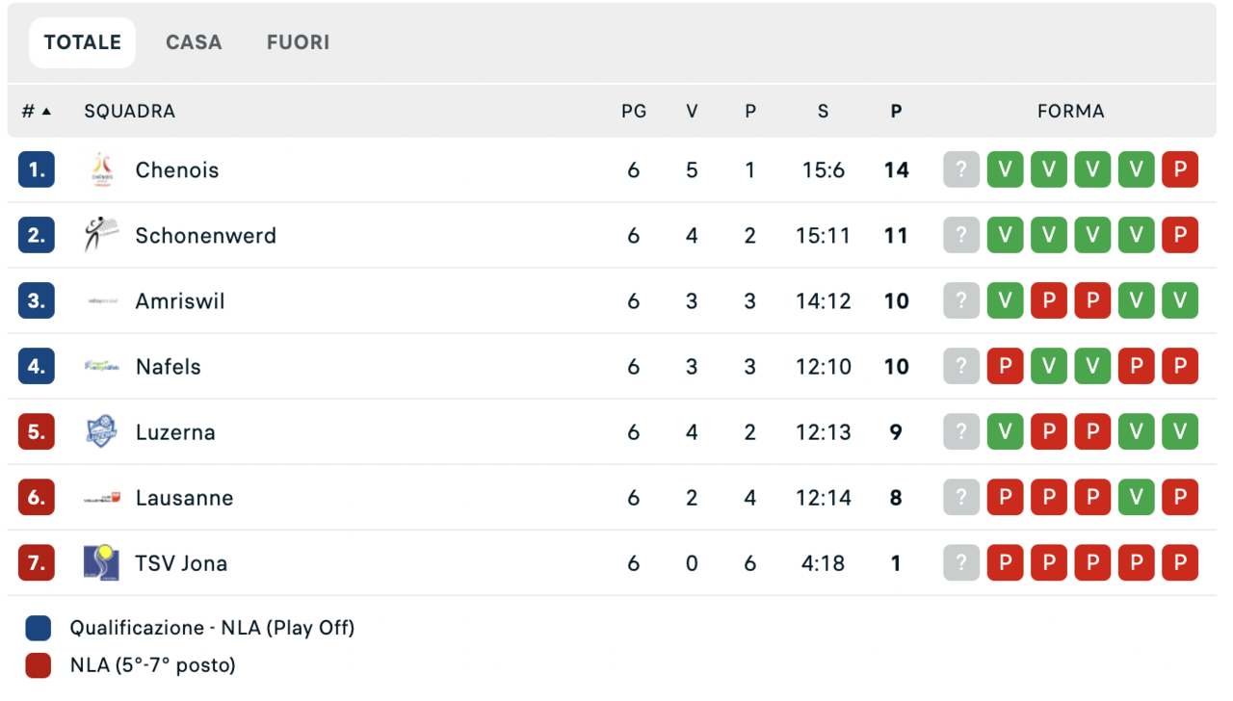The height and width of the screenshot is (701, 1233).
Task: Click the rank 7 position badge
Action: coord(37,563)
